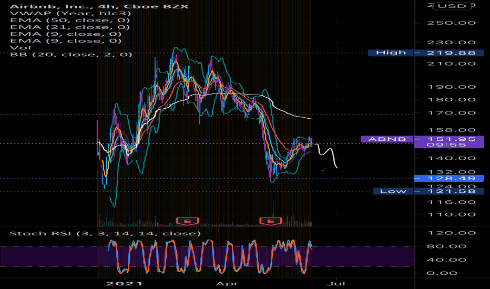Select the EMA (21, close, 0) indicator

[x=70, y=27]
